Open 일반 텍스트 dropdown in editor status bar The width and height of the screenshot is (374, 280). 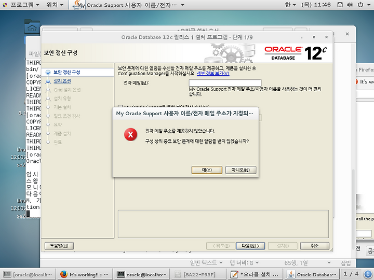point(206,263)
